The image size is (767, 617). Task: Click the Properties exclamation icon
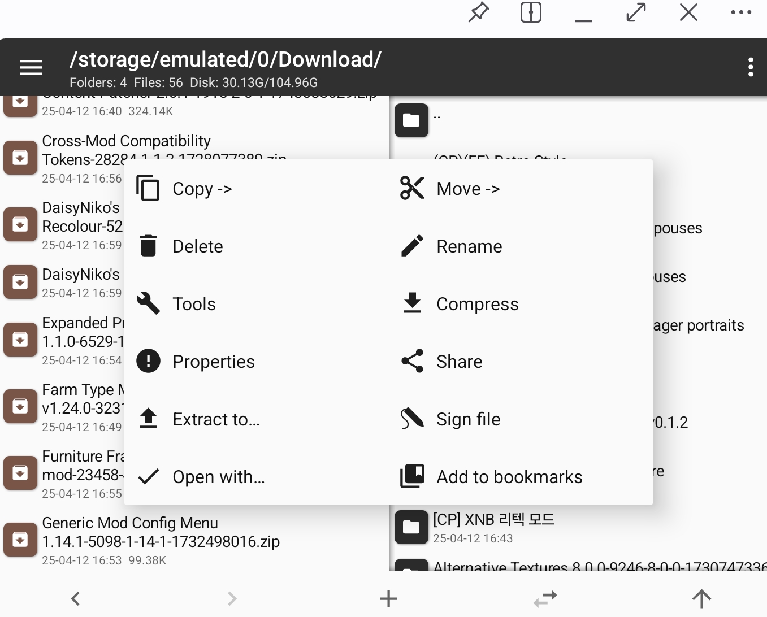pos(148,360)
